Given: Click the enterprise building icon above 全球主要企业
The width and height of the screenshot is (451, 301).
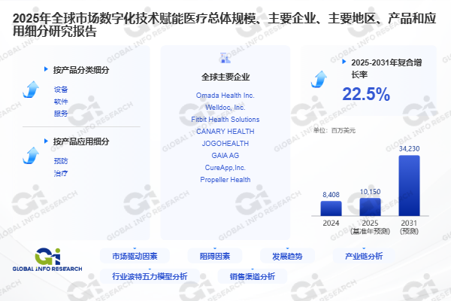Looking at the screenshot, I should 225,58.
